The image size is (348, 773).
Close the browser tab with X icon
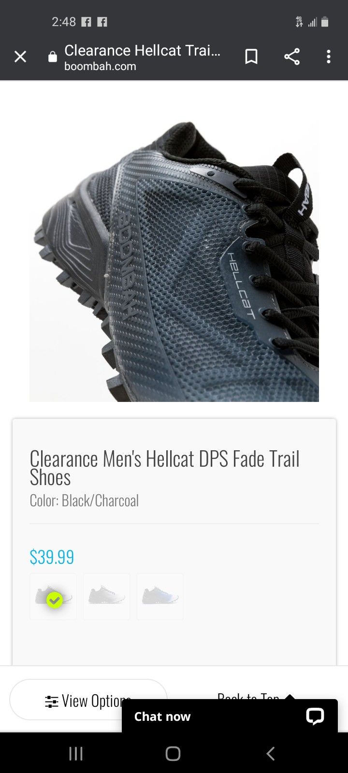tap(20, 57)
